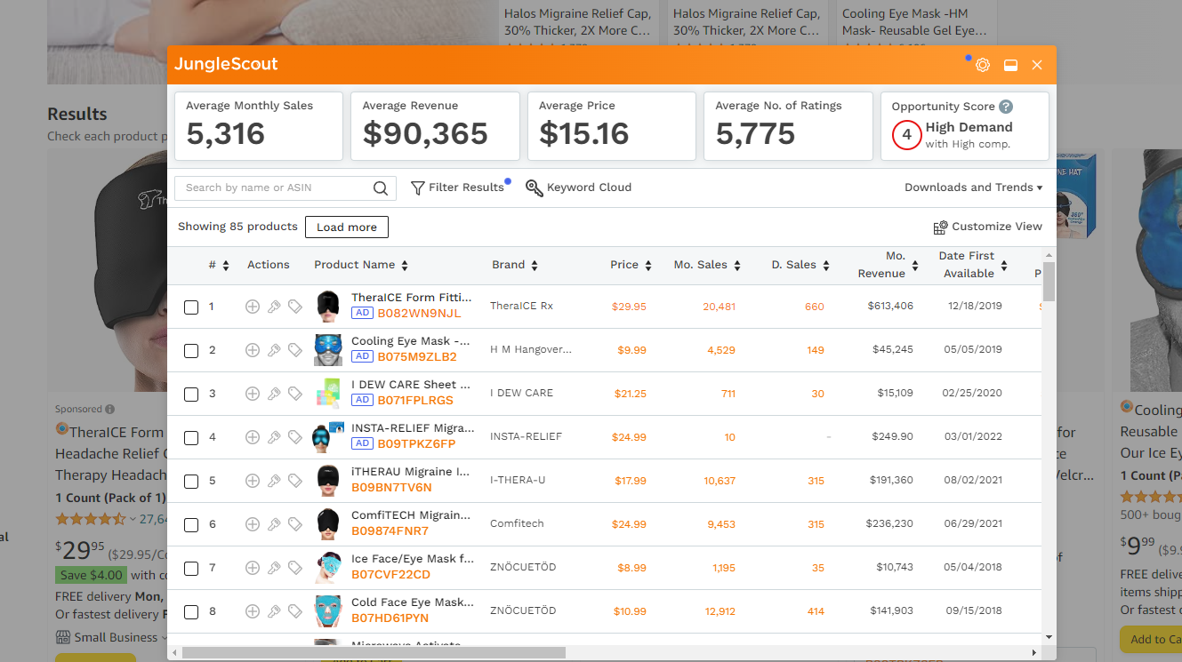The image size is (1182, 662).
Task: Click the search magnifier icon
Action: point(381,187)
